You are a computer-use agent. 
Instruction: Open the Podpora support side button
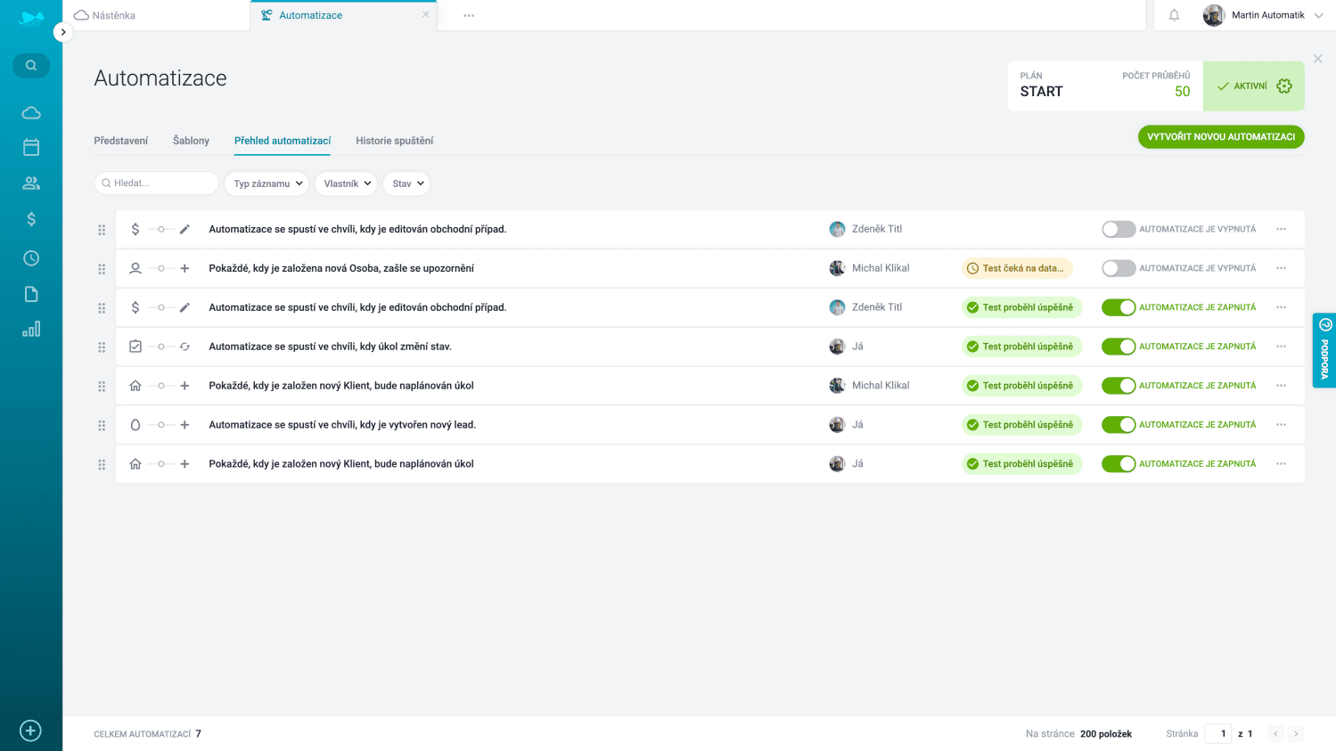click(1324, 350)
